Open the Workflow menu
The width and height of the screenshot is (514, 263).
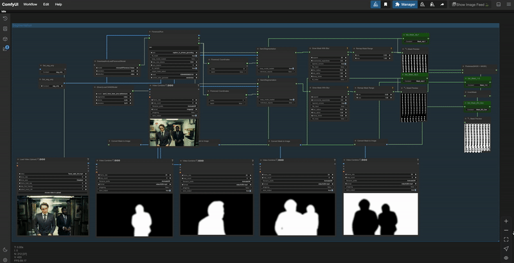point(30,4)
